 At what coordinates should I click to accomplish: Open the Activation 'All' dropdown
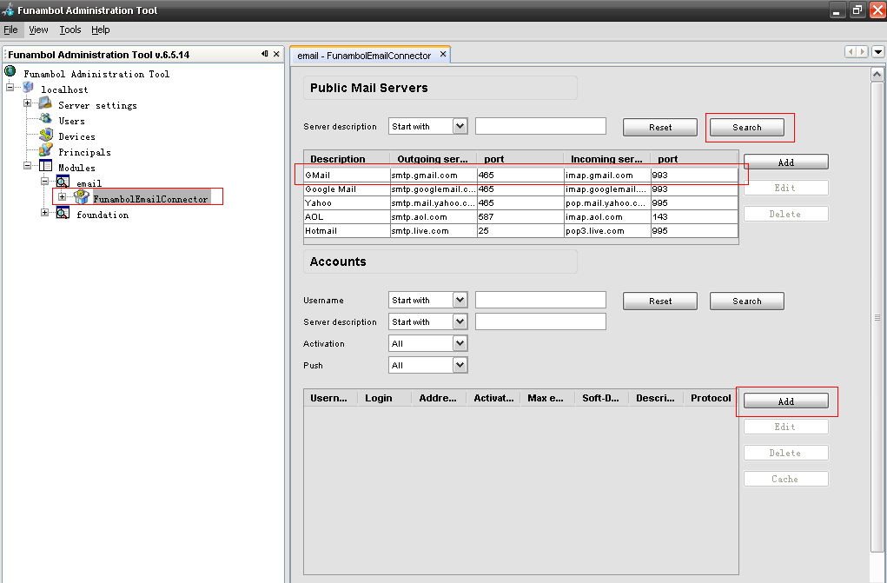460,343
